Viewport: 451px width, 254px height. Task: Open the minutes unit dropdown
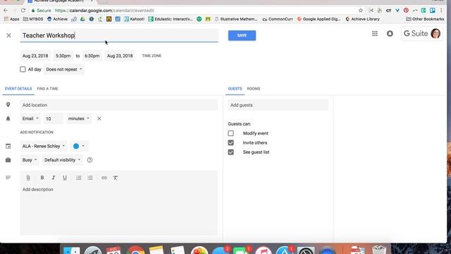(x=78, y=119)
